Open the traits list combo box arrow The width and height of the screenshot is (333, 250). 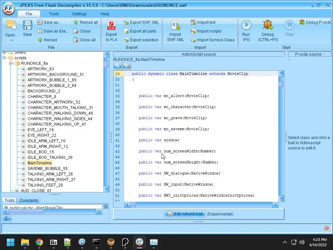pos(105,206)
